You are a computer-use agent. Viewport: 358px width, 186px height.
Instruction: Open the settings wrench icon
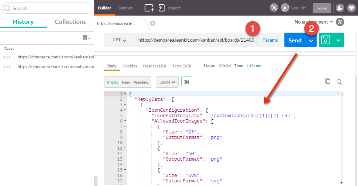click(x=340, y=8)
